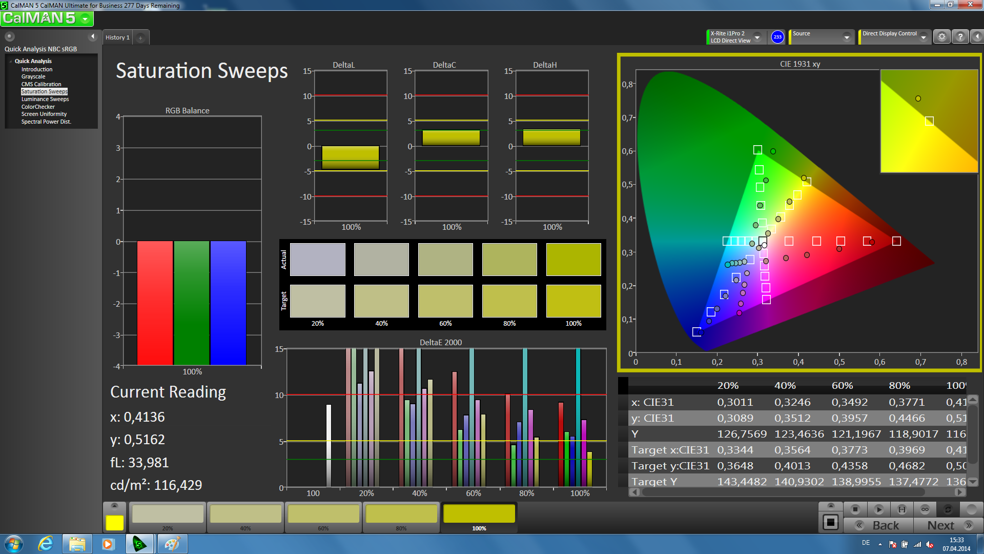Image resolution: width=984 pixels, height=554 pixels.
Task: Click the blue 233 meter timer circle
Action: pos(777,37)
